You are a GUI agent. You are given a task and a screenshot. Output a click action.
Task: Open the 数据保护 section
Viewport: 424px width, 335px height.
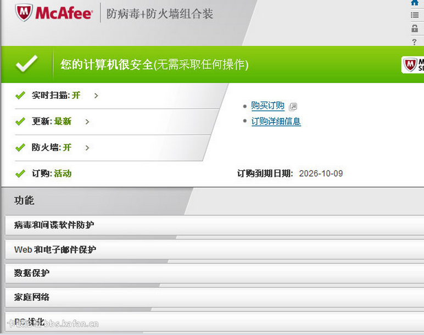point(214,273)
